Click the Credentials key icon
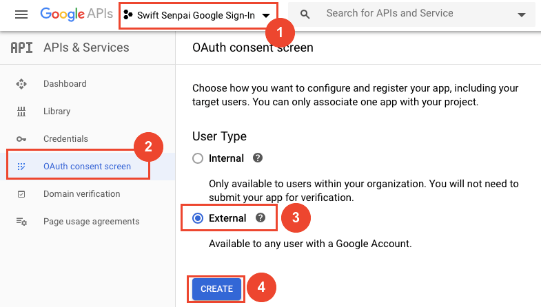Viewport: 541px width, 307px height. [21, 139]
